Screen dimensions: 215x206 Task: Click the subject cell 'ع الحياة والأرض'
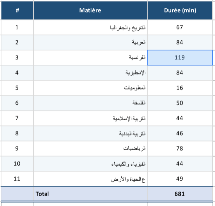(x=91, y=179)
